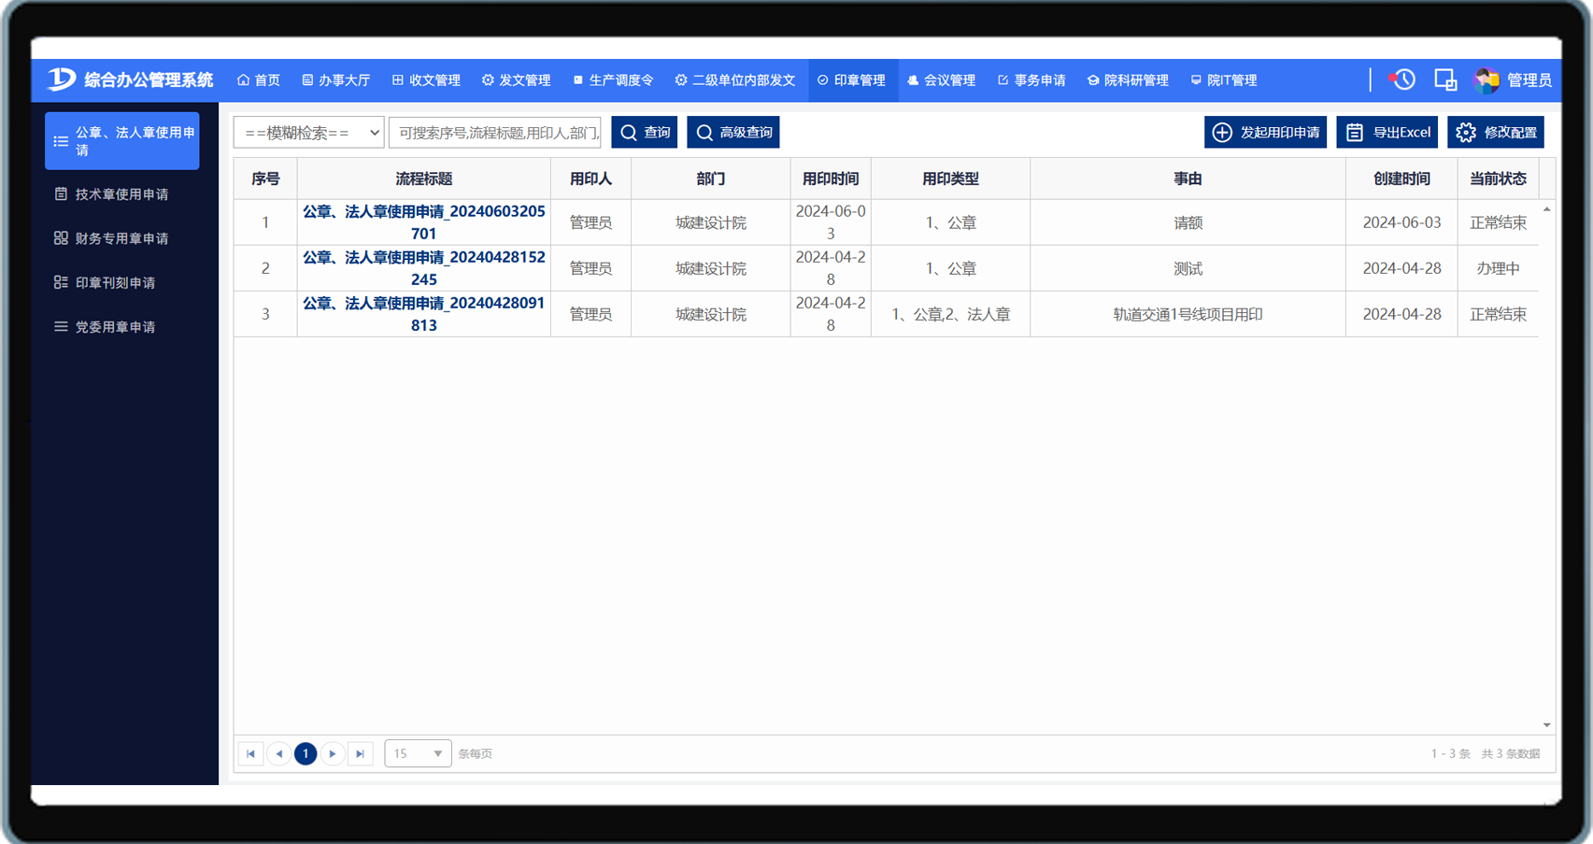This screenshot has height=844, width=1593.
Task: Click the icon beside 印章刊刻申请
Action: [61, 282]
